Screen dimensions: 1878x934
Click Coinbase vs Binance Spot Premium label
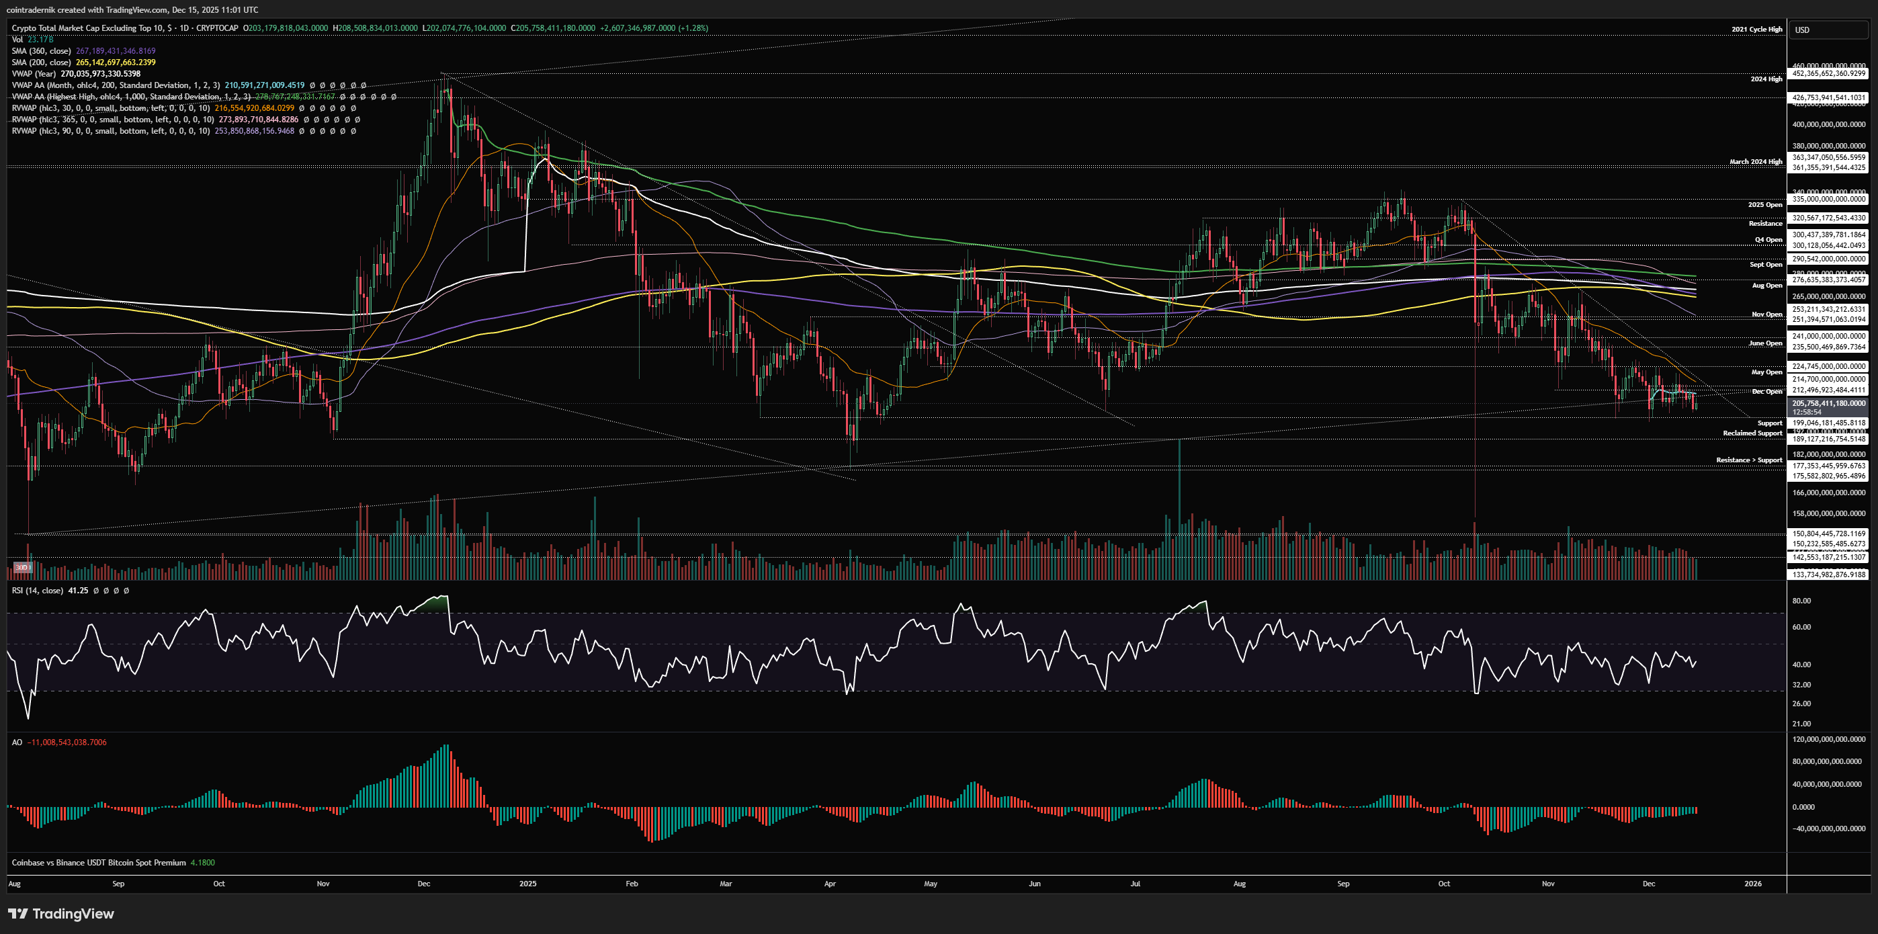point(98,863)
